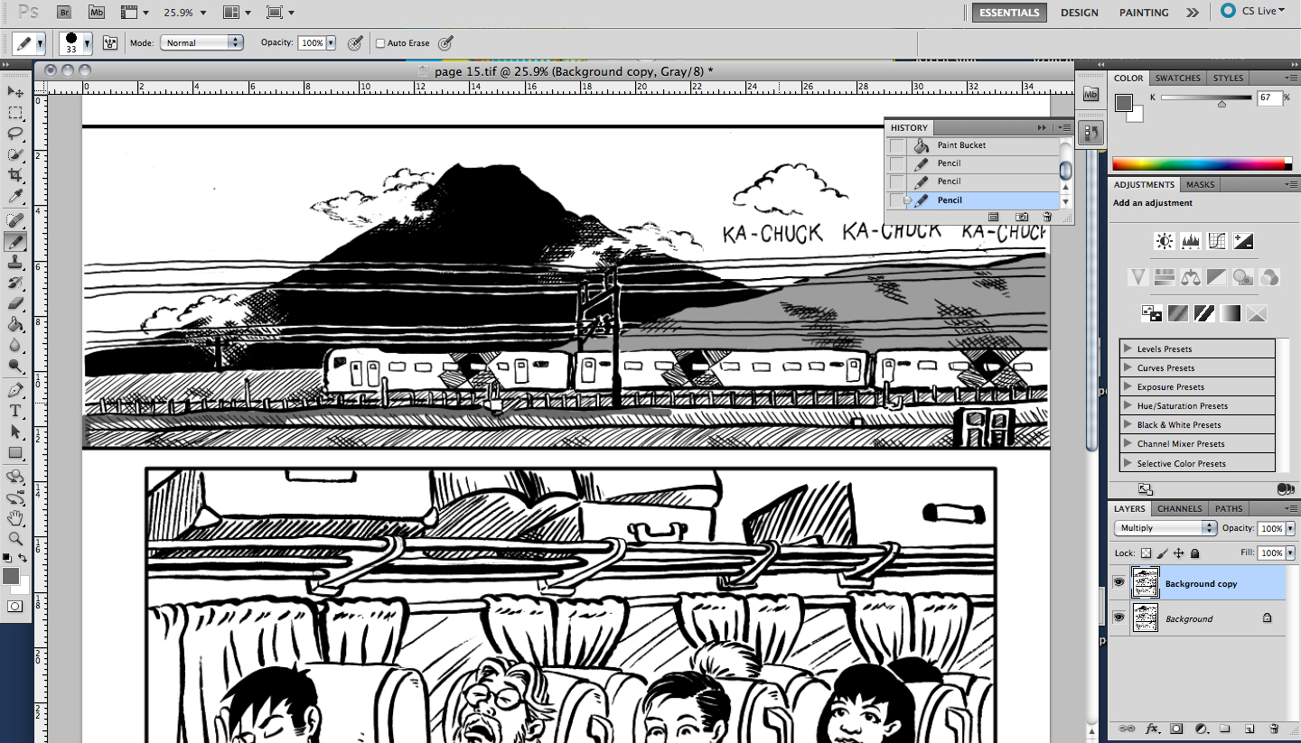Select the Move tool
The image size is (1301, 743).
click(14, 91)
